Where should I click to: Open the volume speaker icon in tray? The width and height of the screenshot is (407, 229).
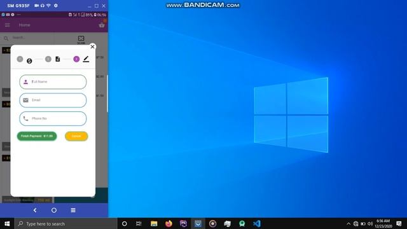pyautogui.click(x=370, y=223)
